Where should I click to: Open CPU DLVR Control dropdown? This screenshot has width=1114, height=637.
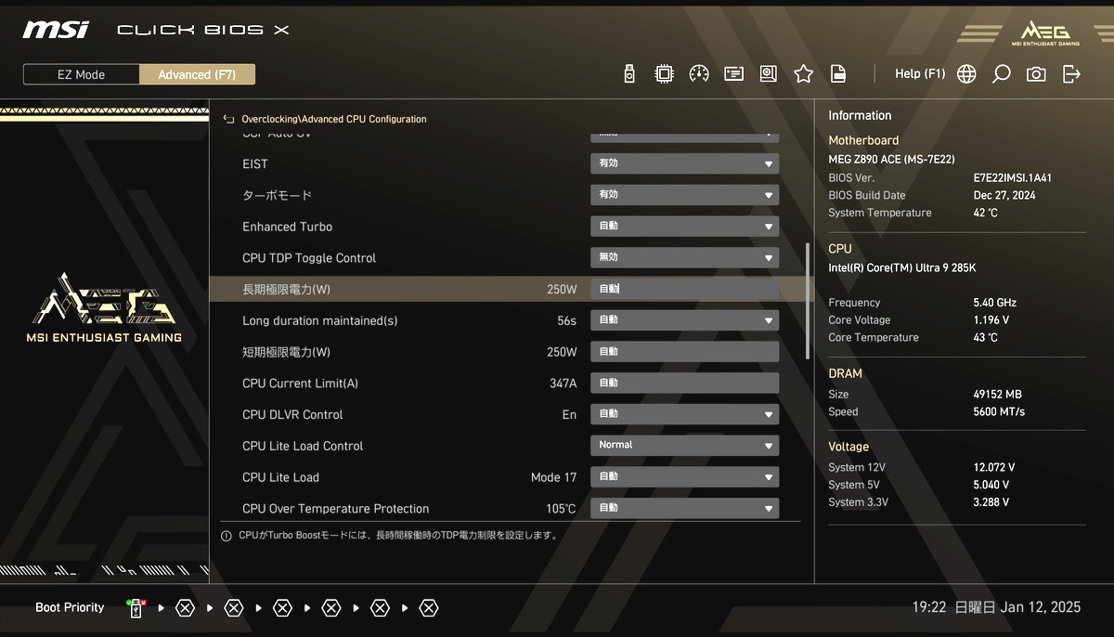(x=684, y=414)
